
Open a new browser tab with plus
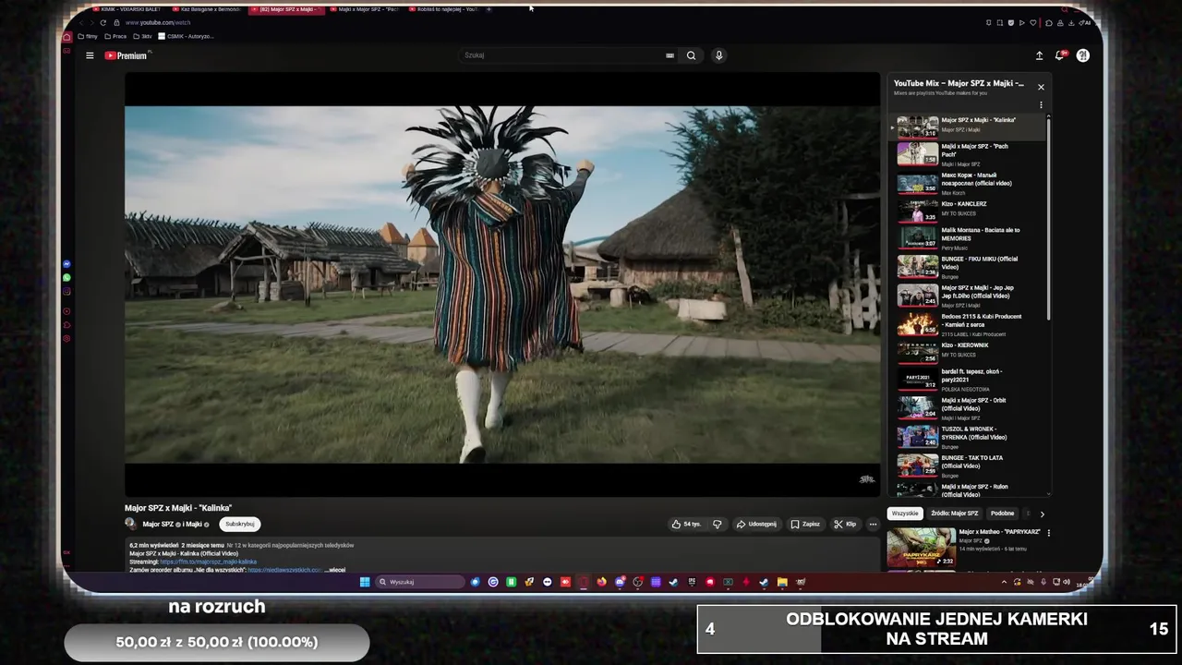(x=488, y=9)
